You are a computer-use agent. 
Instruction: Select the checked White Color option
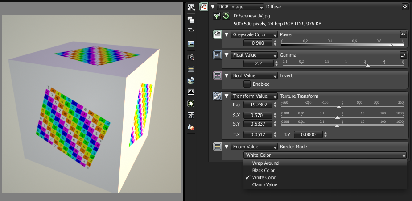[x=325, y=177]
